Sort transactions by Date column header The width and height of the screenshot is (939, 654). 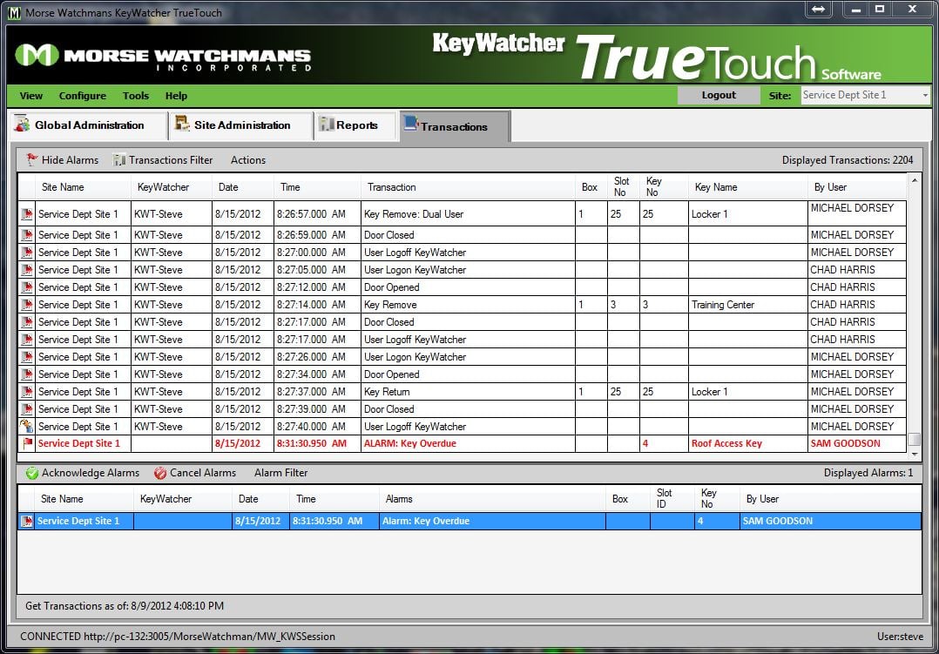[242, 187]
